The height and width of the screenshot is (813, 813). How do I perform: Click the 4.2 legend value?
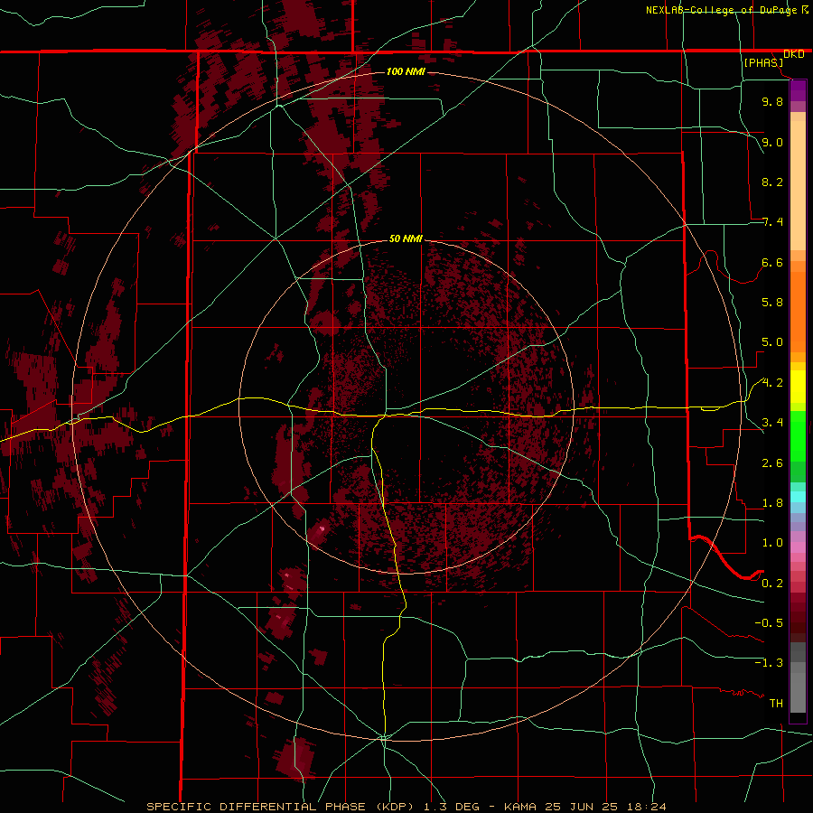click(772, 383)
